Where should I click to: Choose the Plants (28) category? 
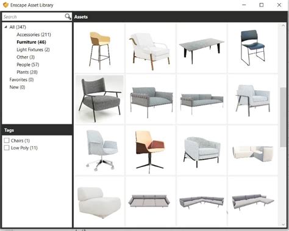(27, 72)
